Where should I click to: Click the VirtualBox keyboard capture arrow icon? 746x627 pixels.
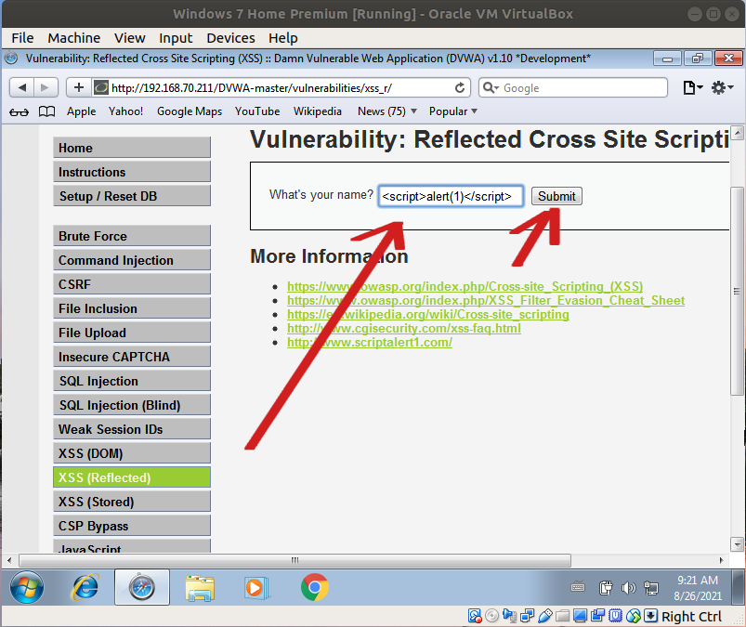[x=651, y=616]
